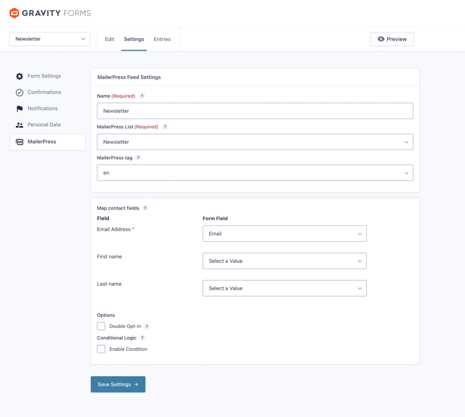Open Confirmations via the checkmark icon
The image size is (465, 417).
[20, 92]
